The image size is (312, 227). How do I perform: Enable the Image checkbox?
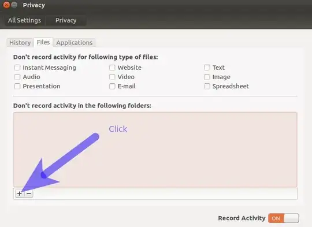[x=207, y=77]
